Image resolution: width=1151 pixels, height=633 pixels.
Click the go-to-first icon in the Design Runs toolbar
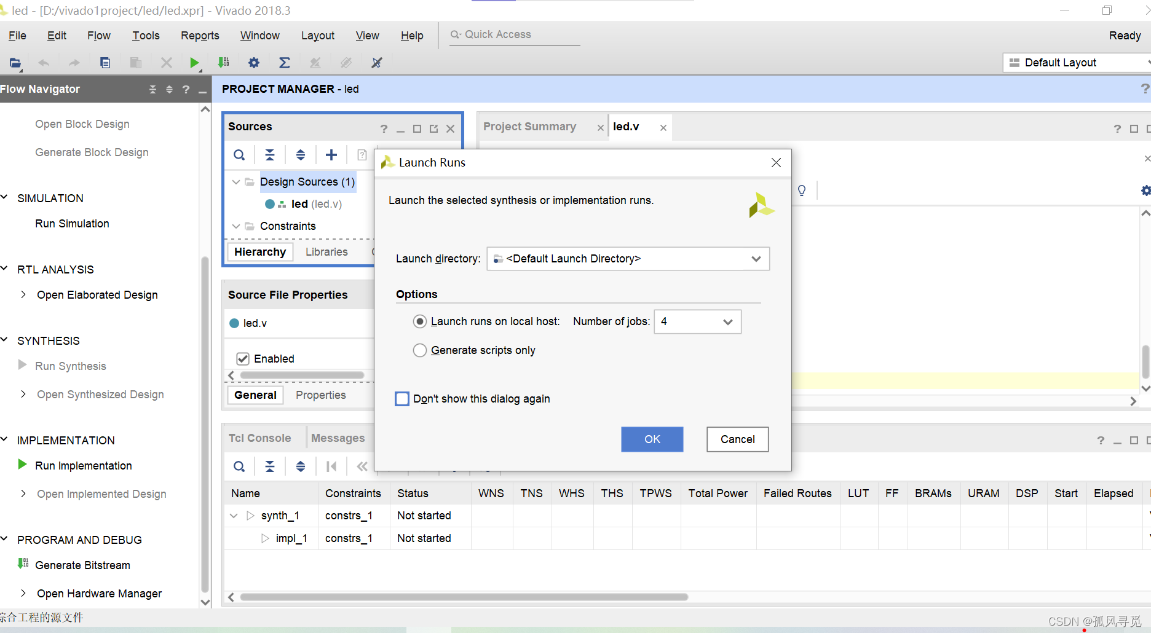coord(331,466)
